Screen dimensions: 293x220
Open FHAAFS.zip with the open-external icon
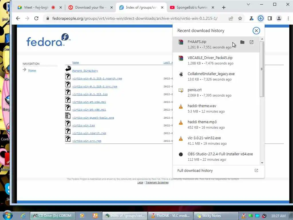coord(252,42)
